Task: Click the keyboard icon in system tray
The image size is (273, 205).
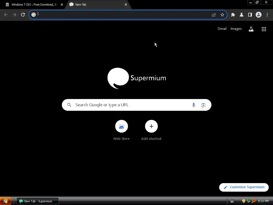Action: (x=232, y=201)
